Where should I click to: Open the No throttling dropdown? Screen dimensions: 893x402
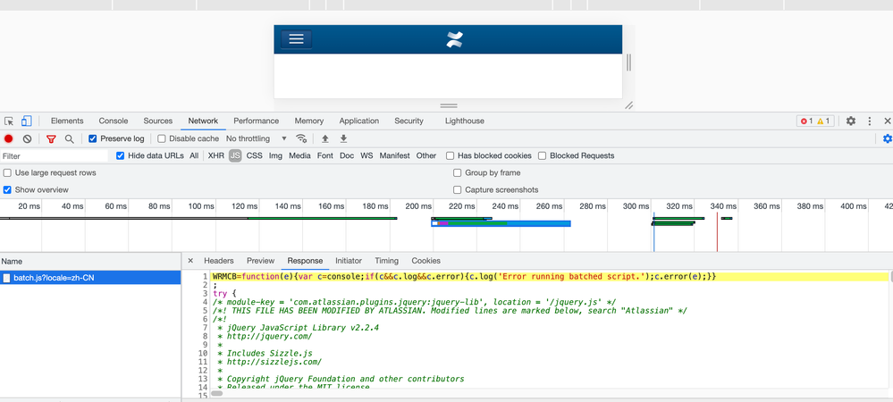tap(257, 138)
